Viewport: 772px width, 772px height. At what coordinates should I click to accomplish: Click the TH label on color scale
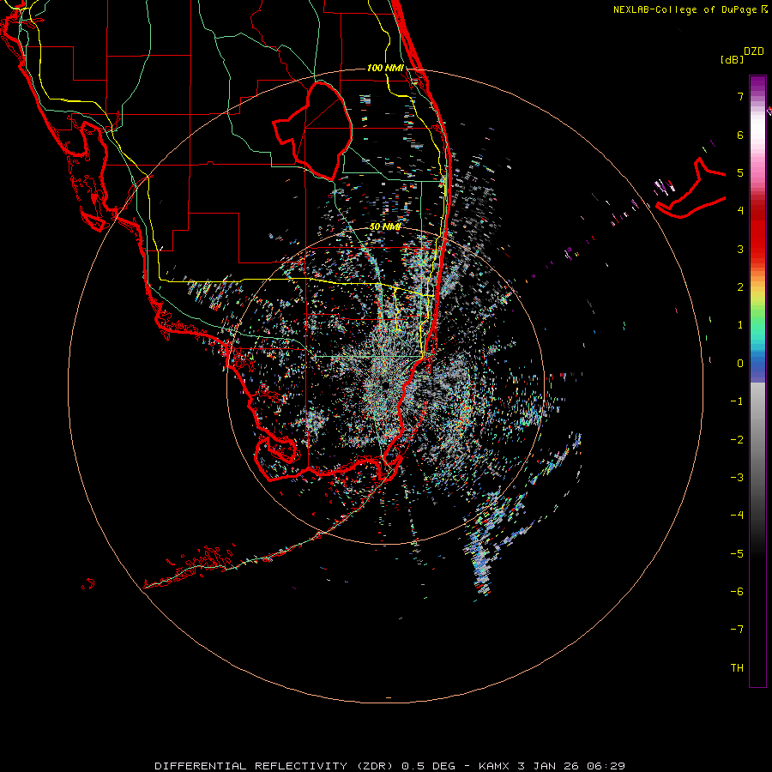coord(737,667)
